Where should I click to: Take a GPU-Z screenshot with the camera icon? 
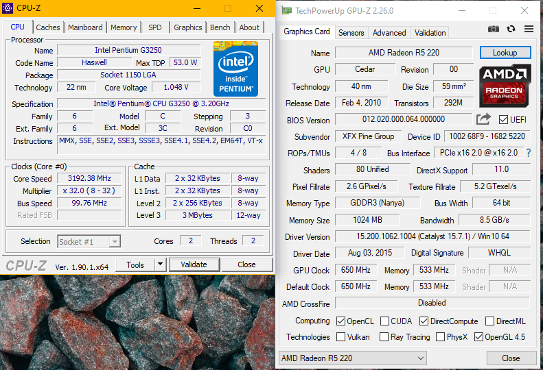point(494,29)
